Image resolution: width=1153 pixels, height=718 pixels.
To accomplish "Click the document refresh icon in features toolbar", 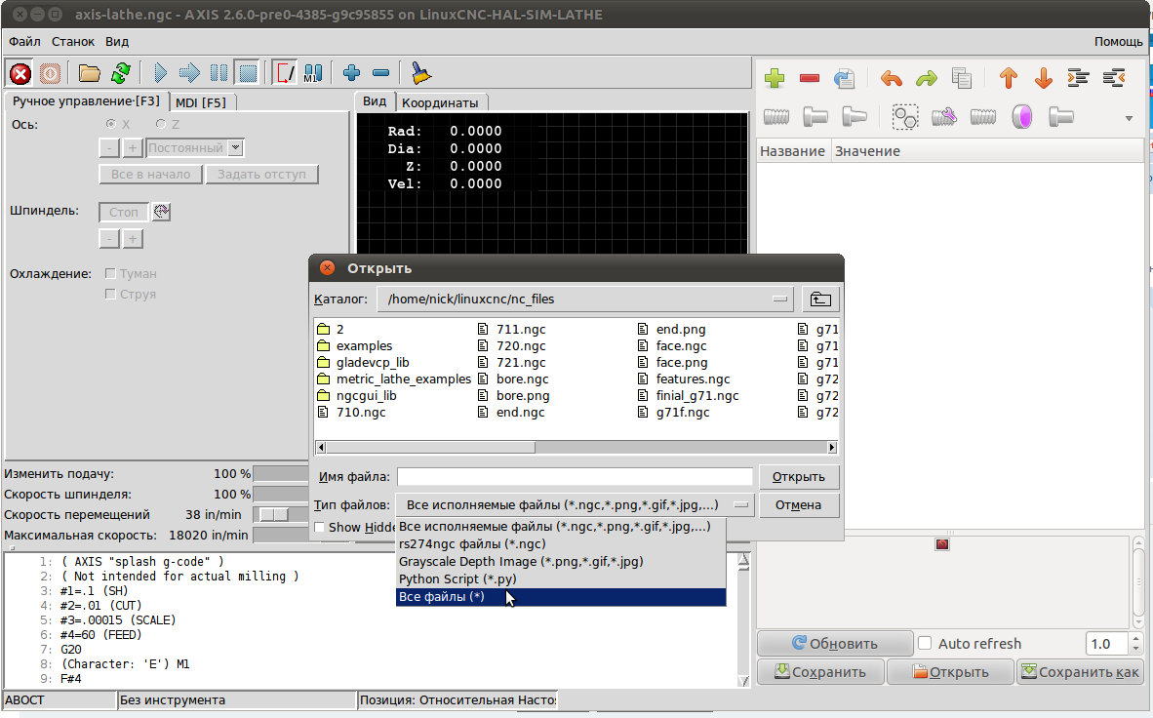I will (x=844, y=78).
